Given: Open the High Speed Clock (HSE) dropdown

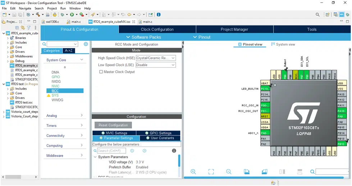Looking at the screenshot, I should click(x=156, y=58).
